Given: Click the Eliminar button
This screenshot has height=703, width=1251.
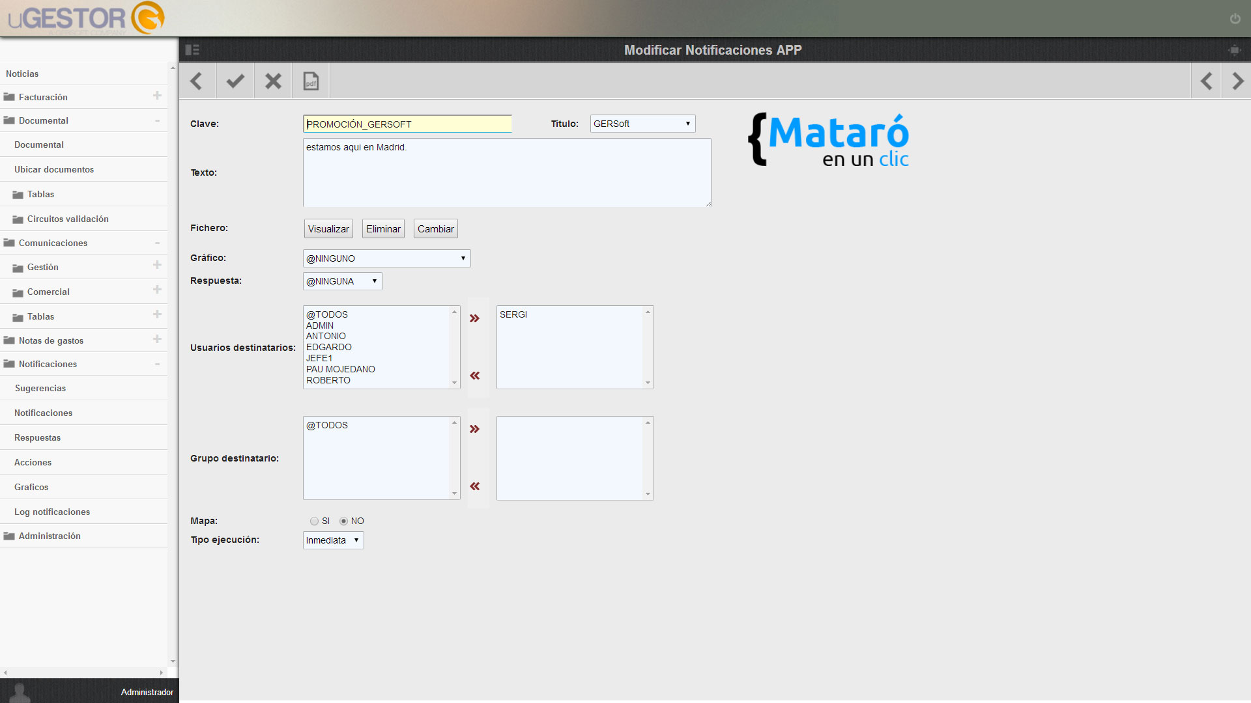Looking at the screenshot, I should coord(383,229).
